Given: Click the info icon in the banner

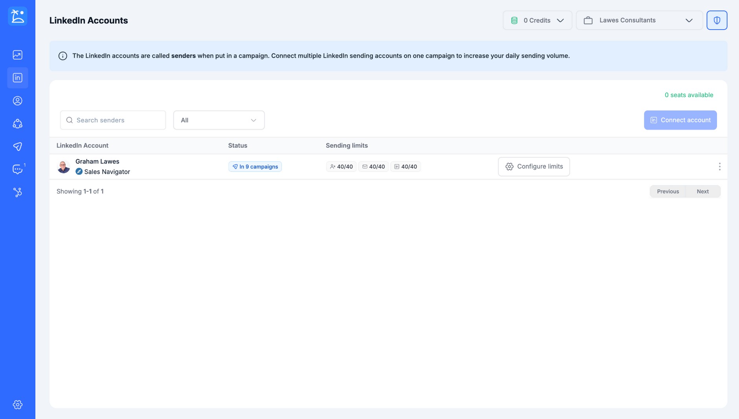Looking at the screenshot, I should click(x=63, y=56).
